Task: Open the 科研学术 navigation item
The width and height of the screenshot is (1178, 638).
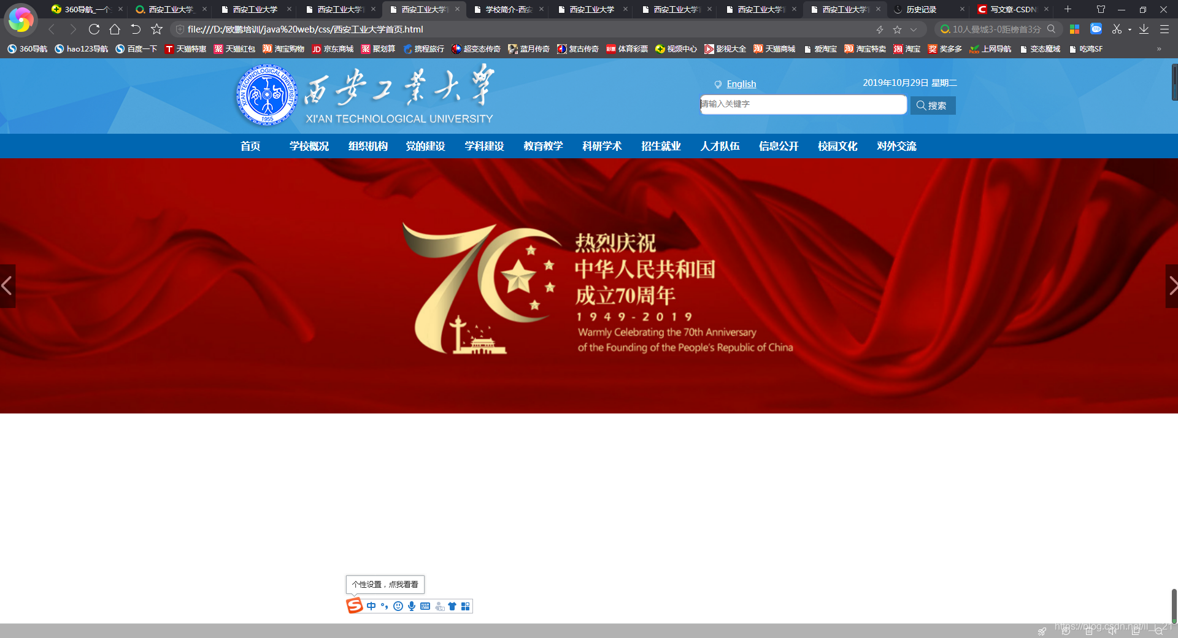Action: [x=602, y=146]
